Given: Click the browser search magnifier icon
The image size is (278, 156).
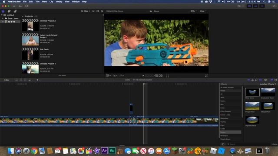Looking at the screenshot, I should click(x=102, y=11).
